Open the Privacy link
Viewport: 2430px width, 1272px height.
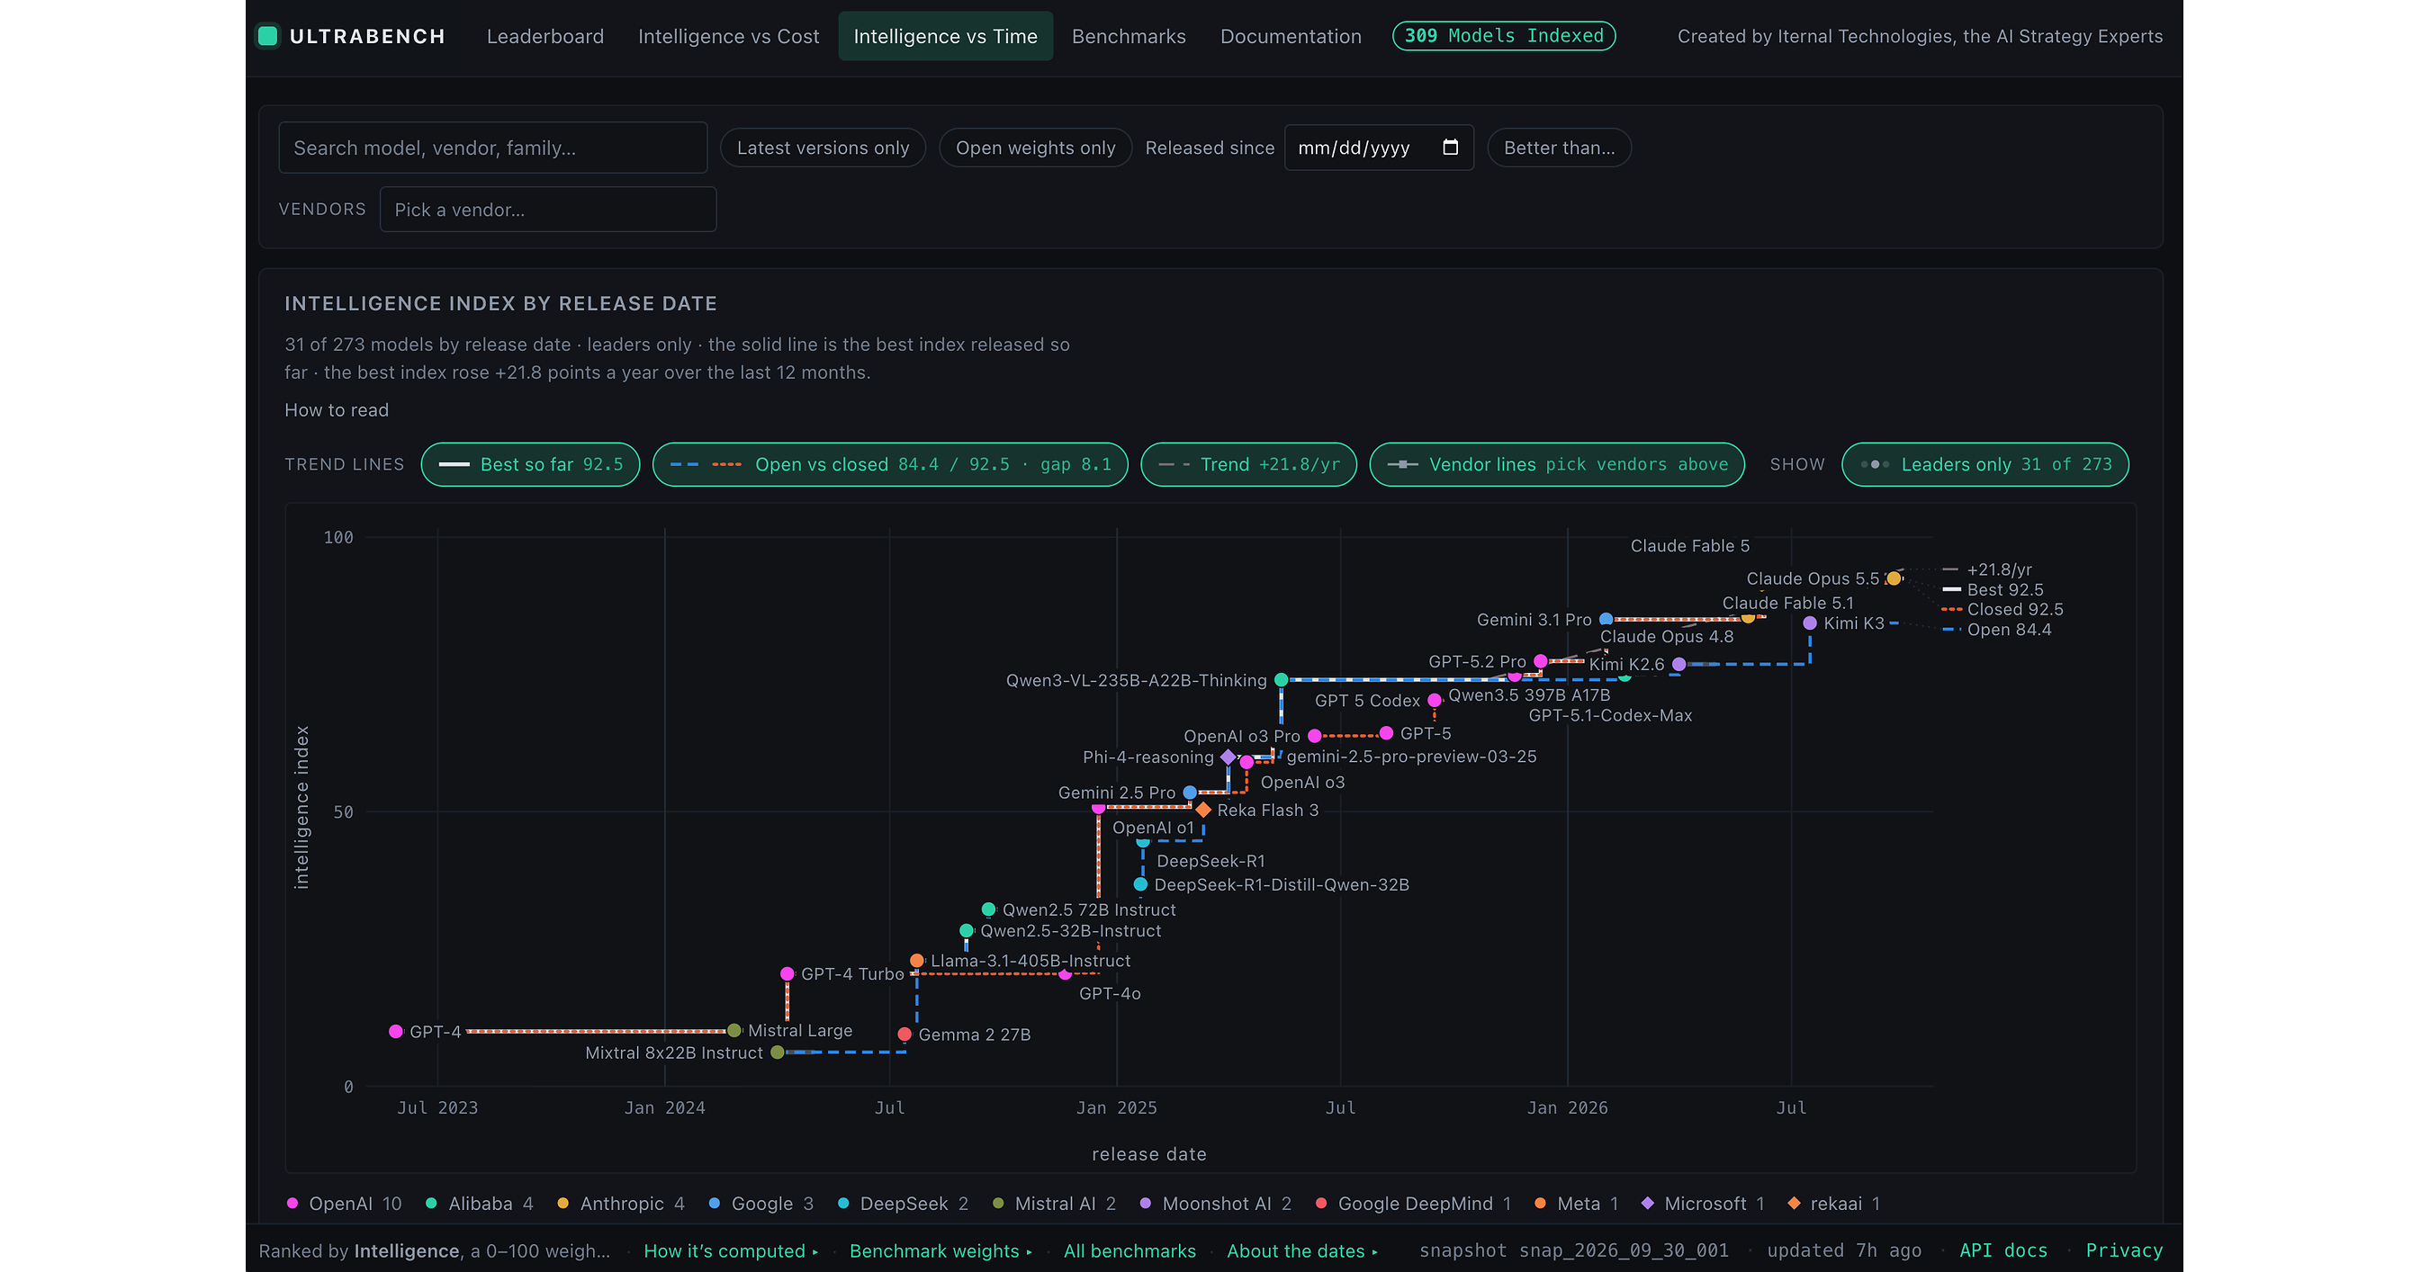point(2123,1250)
